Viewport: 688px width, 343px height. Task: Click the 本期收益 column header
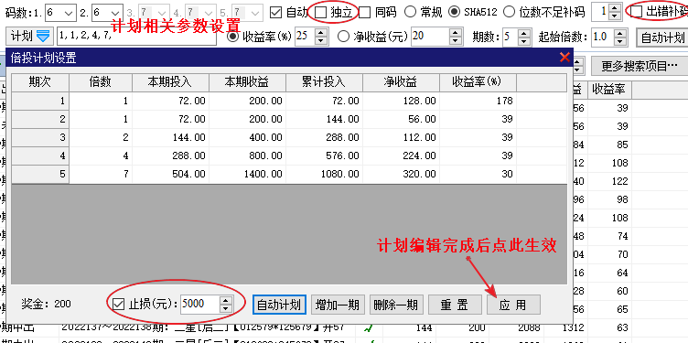[x=247, y=82]
